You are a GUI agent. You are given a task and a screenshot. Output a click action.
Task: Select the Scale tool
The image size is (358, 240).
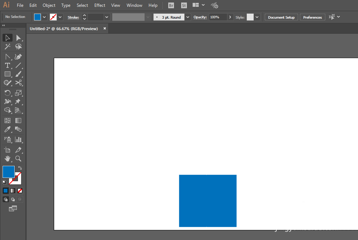coord(18,93)
